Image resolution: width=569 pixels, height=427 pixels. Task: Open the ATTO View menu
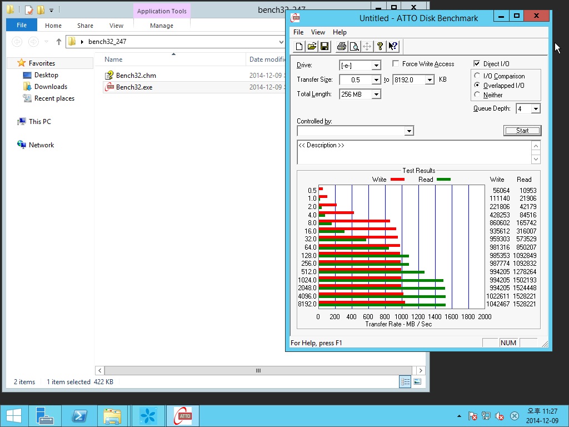[x=318, y=32]
